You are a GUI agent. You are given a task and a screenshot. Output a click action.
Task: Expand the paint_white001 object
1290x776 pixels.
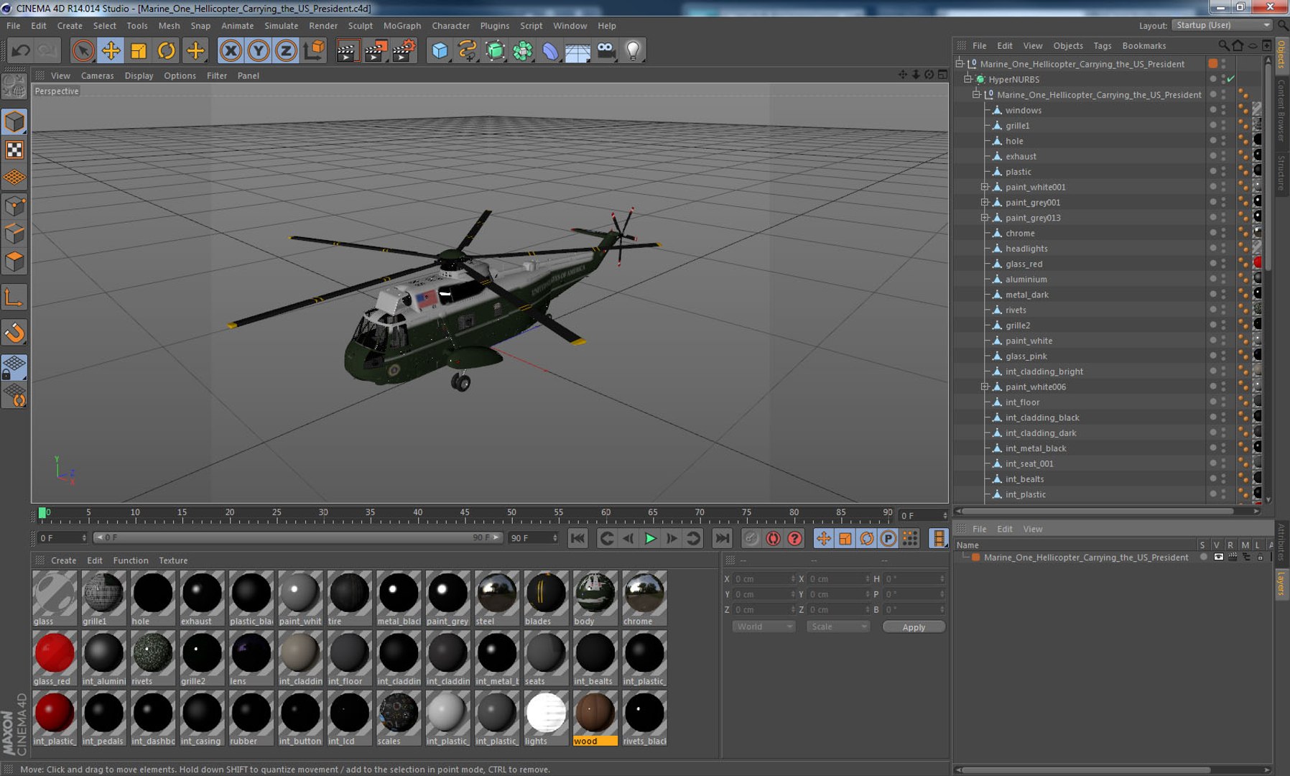[x=985, y=187]
